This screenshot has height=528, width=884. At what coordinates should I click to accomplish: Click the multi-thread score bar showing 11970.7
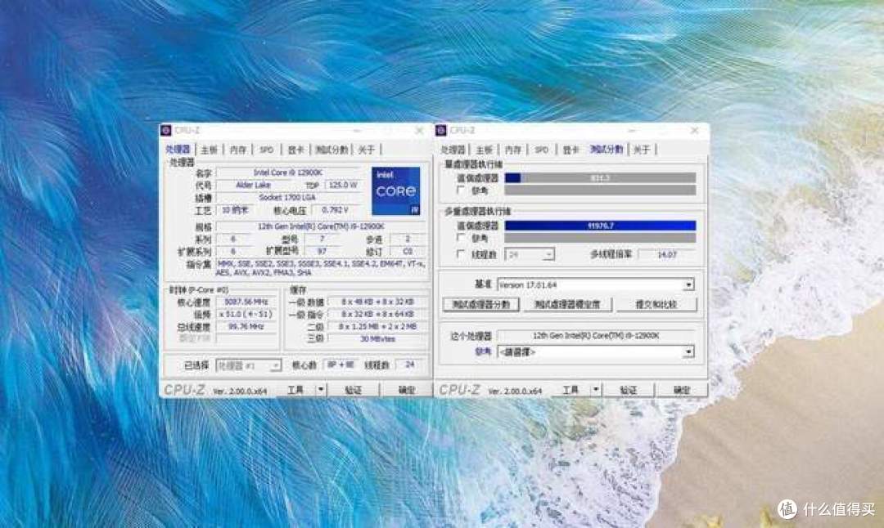click(600, 225)
